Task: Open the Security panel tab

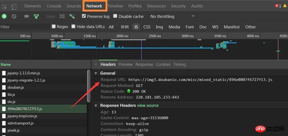Action: 178,6
